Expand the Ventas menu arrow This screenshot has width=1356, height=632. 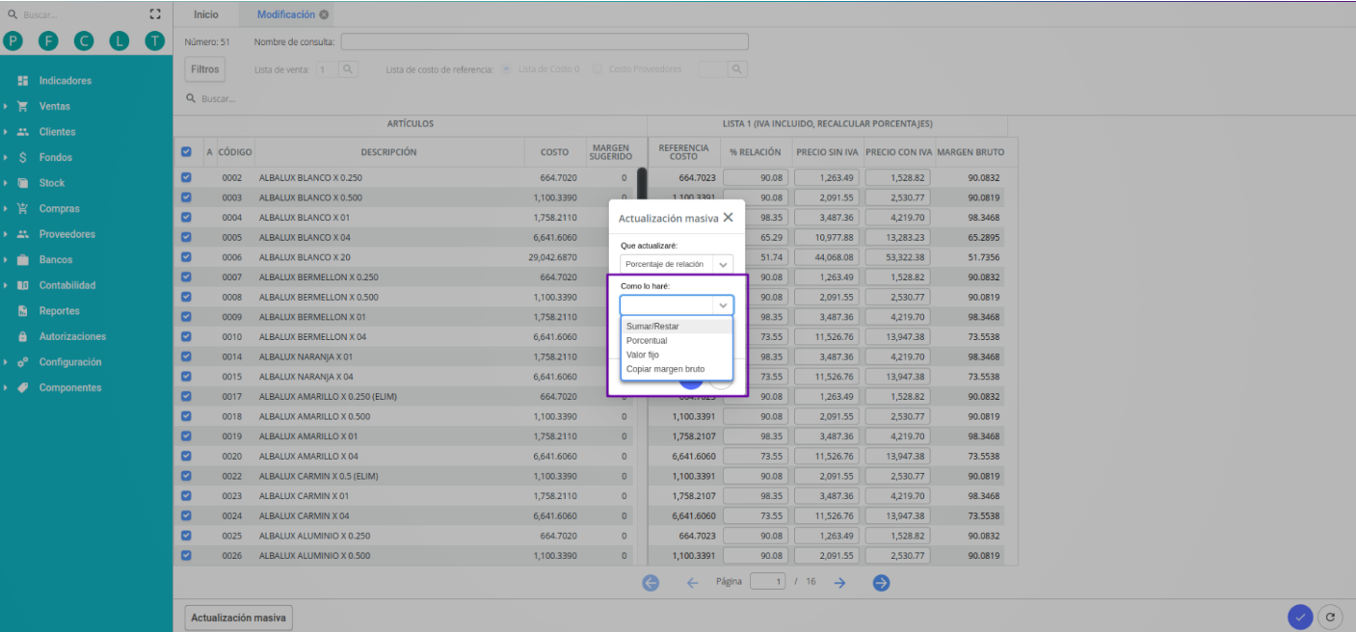pos(6,106)
